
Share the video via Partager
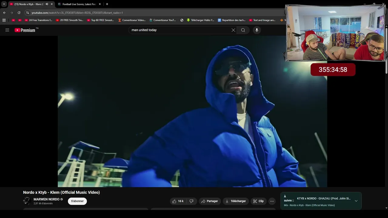(x=209, y=201)
